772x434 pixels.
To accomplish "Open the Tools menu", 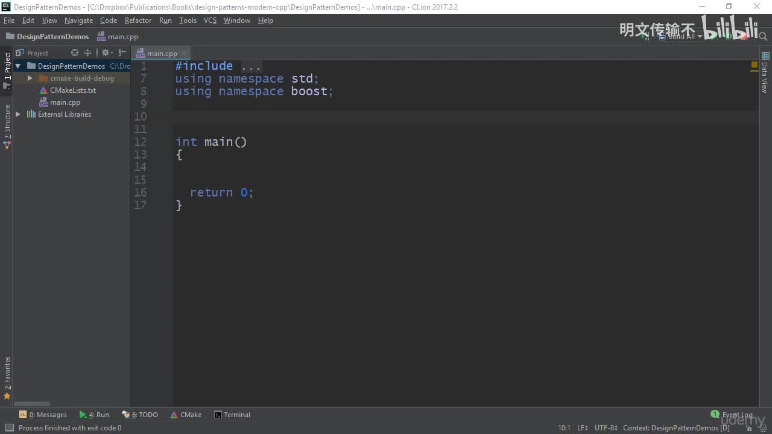I will [188, 20].
